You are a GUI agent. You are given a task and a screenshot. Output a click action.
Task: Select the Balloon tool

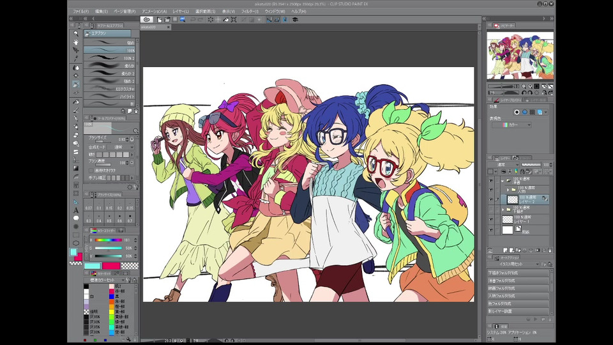click(76, 218)
